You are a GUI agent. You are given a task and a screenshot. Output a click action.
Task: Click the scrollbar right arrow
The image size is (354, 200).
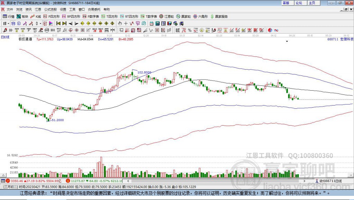tap(304, 181)
